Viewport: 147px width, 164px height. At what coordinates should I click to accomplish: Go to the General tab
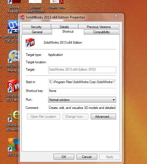coord(37,32)
